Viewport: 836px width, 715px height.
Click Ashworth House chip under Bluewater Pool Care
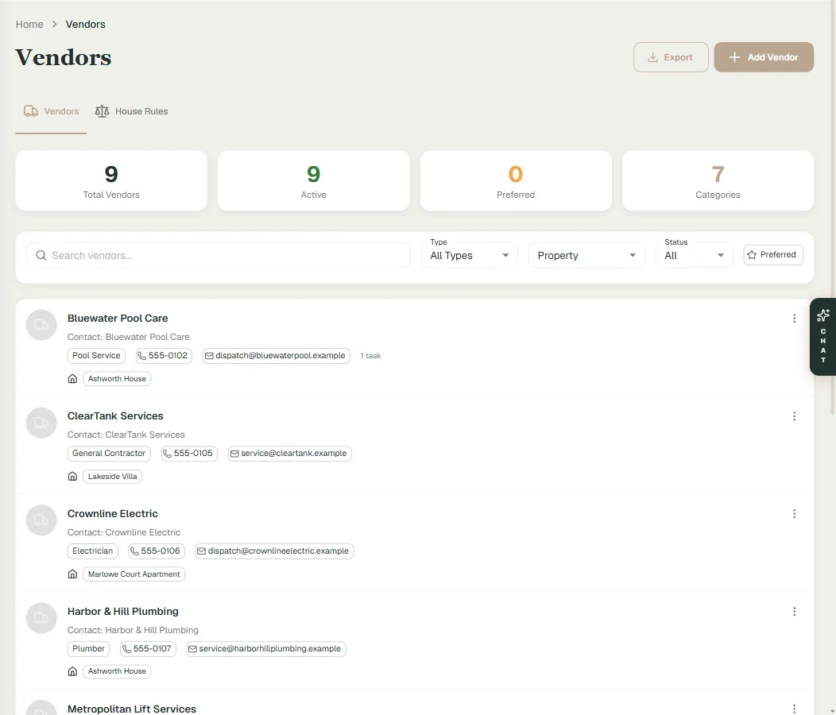pos(117,379)
